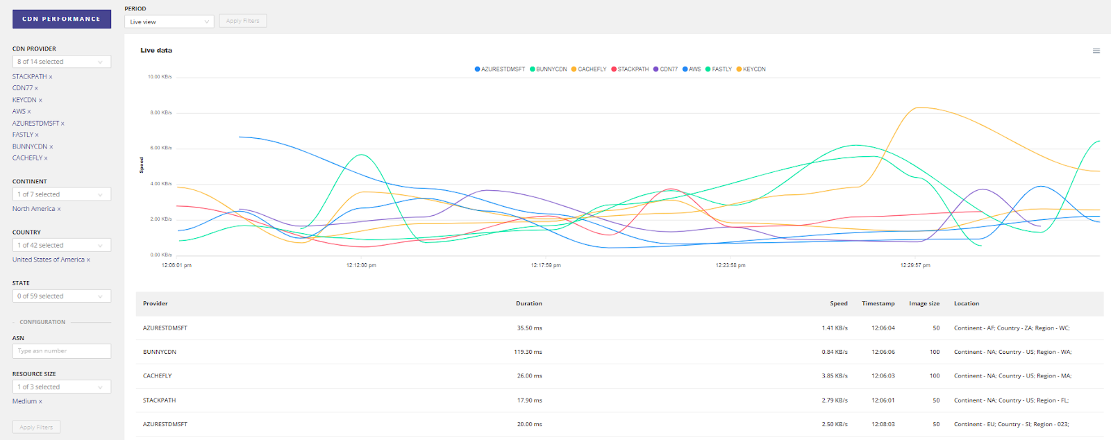Click the CDN Performance button
The width and height of the screenshot is (1111, 440).
tap(62, 19)
